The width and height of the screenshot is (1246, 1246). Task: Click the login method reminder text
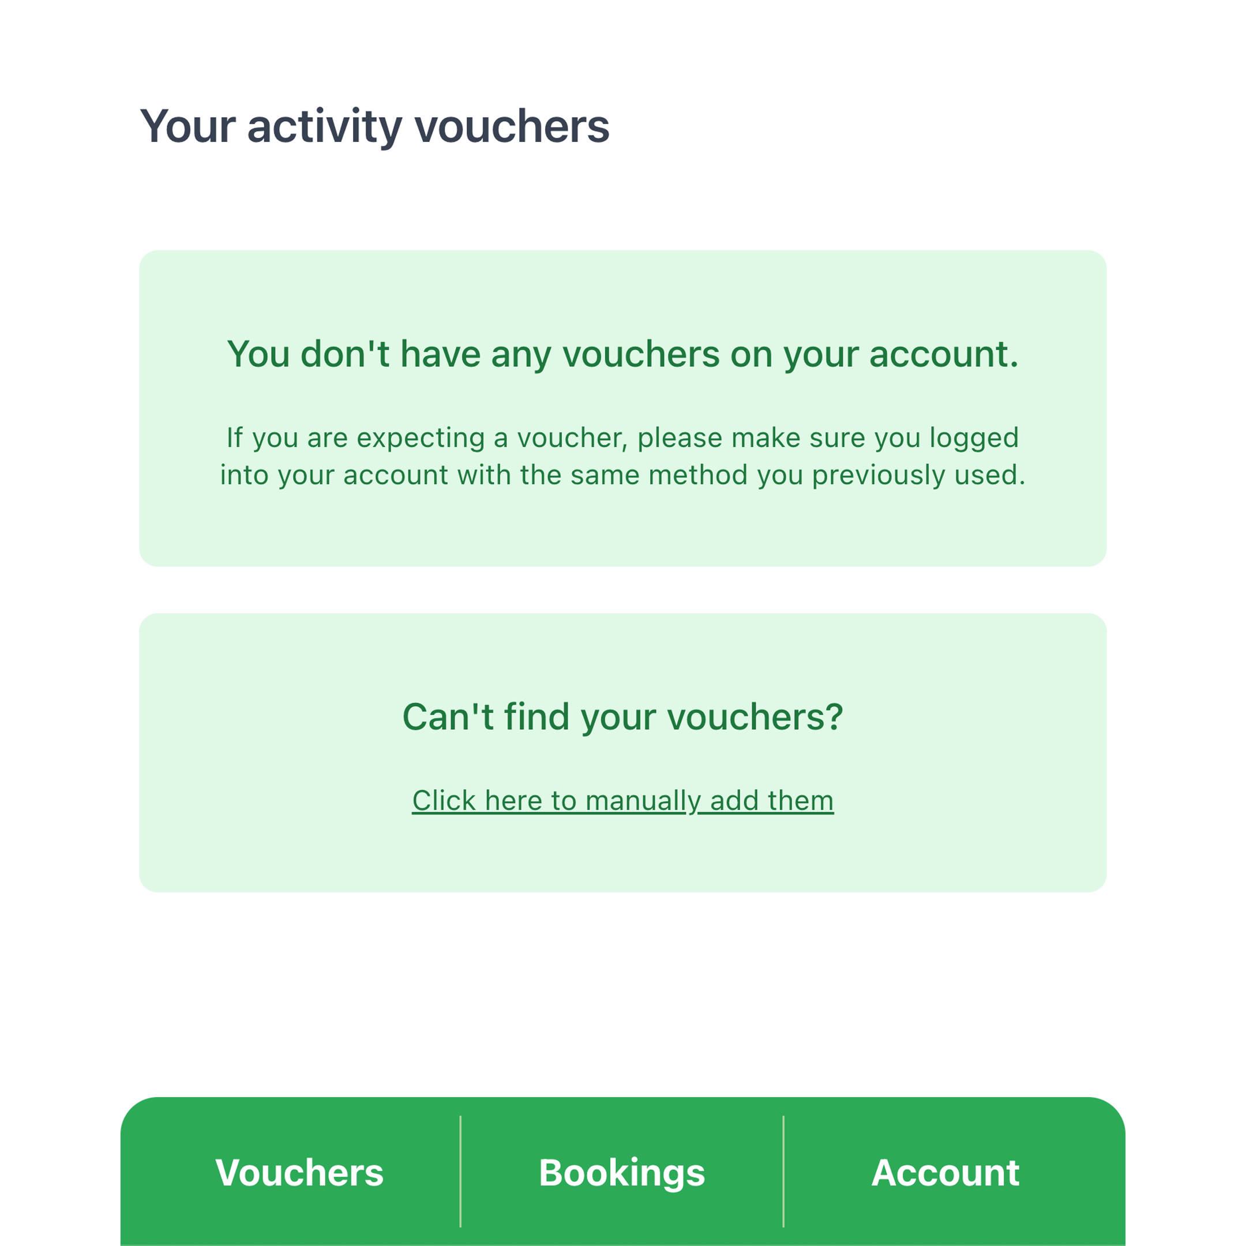[623, 455]
